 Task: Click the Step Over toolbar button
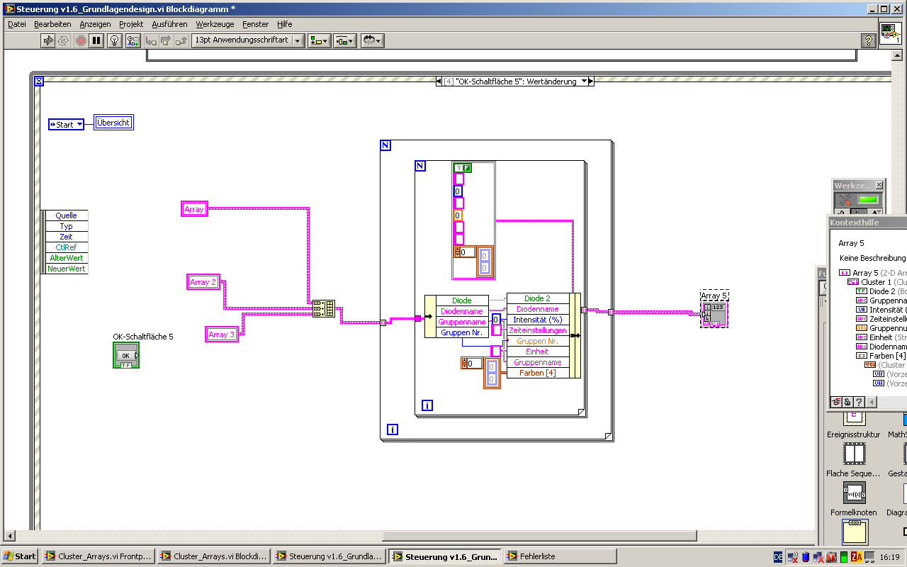click(x=167, y=41)
